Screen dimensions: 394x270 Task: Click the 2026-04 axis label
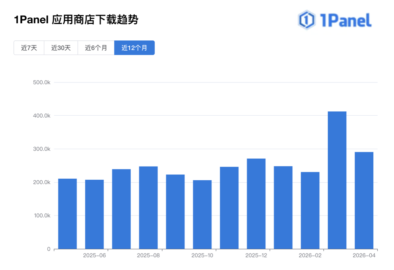364,255
